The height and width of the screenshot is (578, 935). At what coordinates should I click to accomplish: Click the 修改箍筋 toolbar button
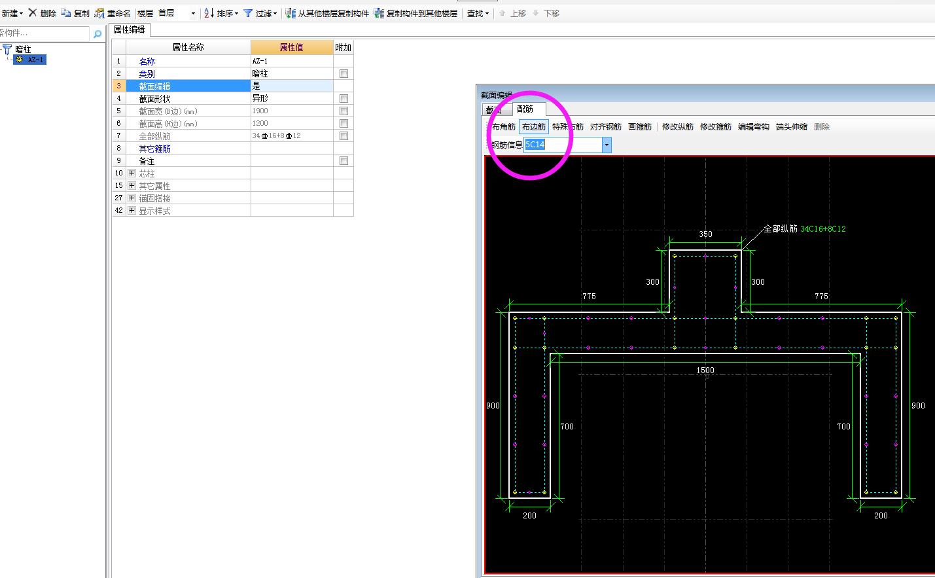tap(716, 127)
